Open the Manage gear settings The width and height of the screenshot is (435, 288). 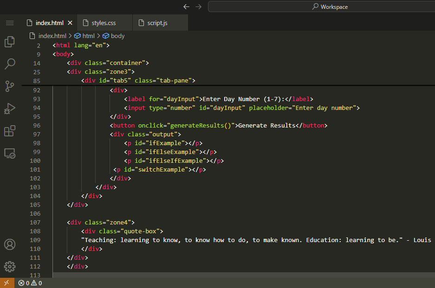10,267
